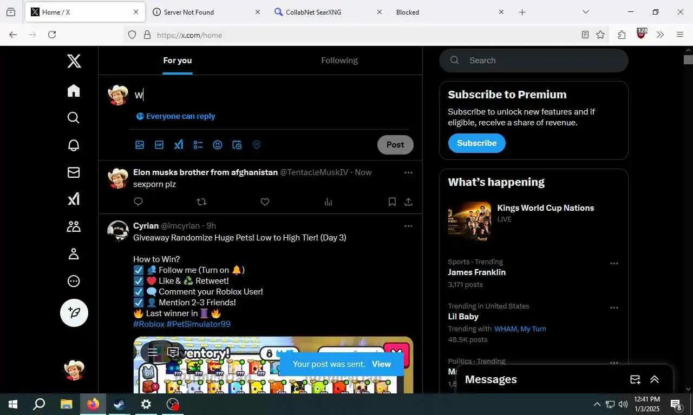The image size is (693, 415).
Task: Click the Subscribe button
Action: (x=476, y=143)
